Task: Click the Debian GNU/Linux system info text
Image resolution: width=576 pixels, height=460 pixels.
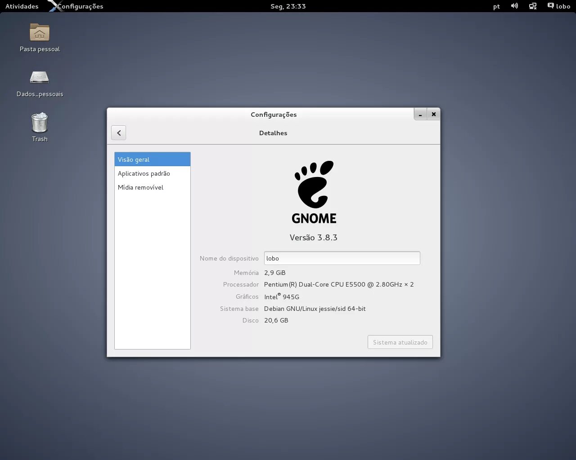Action: pyautogui.click(x=315, y=309)
